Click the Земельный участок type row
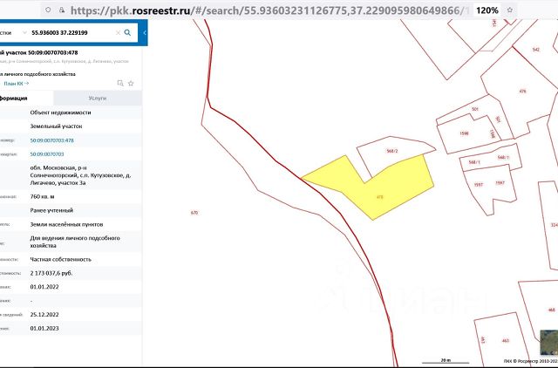Screen dimensions: 558x368 [x=71, y=126]
